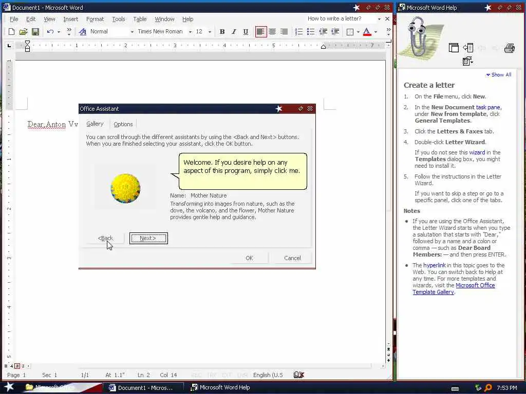Open the Format menu
Screen dimensions: 526x394
tap(95, 19)
